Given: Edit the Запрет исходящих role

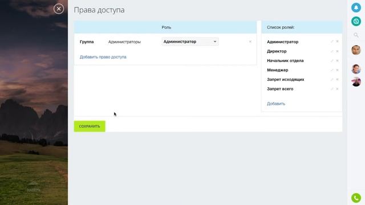Looking at the screenshot, I should point(332,80).
